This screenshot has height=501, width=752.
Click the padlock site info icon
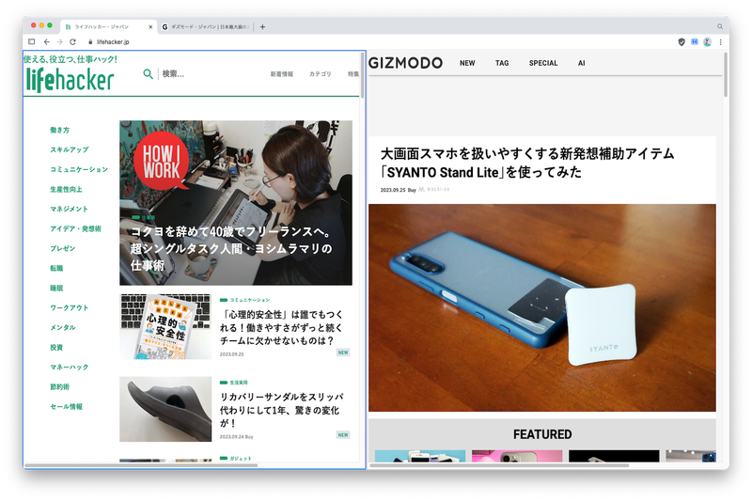click(x=90, y=42)
